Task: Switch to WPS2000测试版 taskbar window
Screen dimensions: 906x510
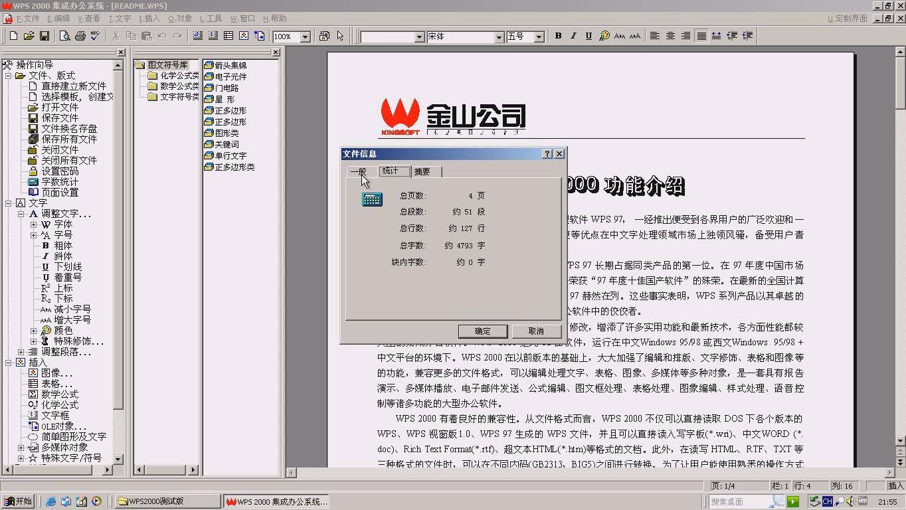Action: point(167,501)
